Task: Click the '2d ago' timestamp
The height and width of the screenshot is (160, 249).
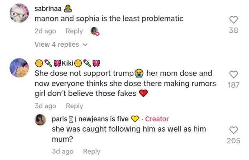Action: click(x=45, y=31)
